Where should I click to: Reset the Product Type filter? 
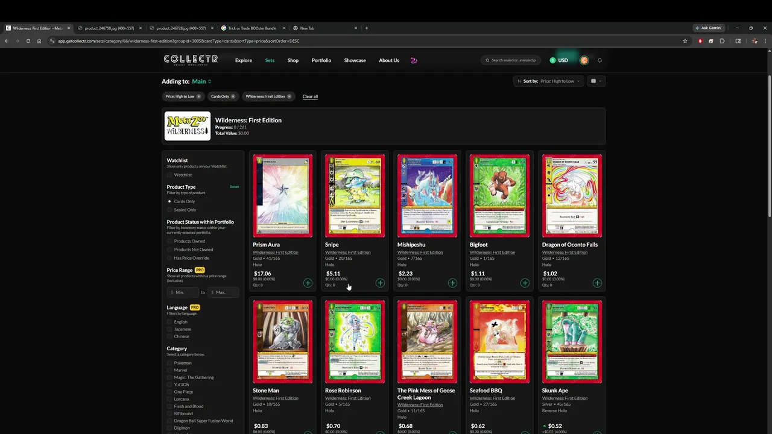point(234,187)
